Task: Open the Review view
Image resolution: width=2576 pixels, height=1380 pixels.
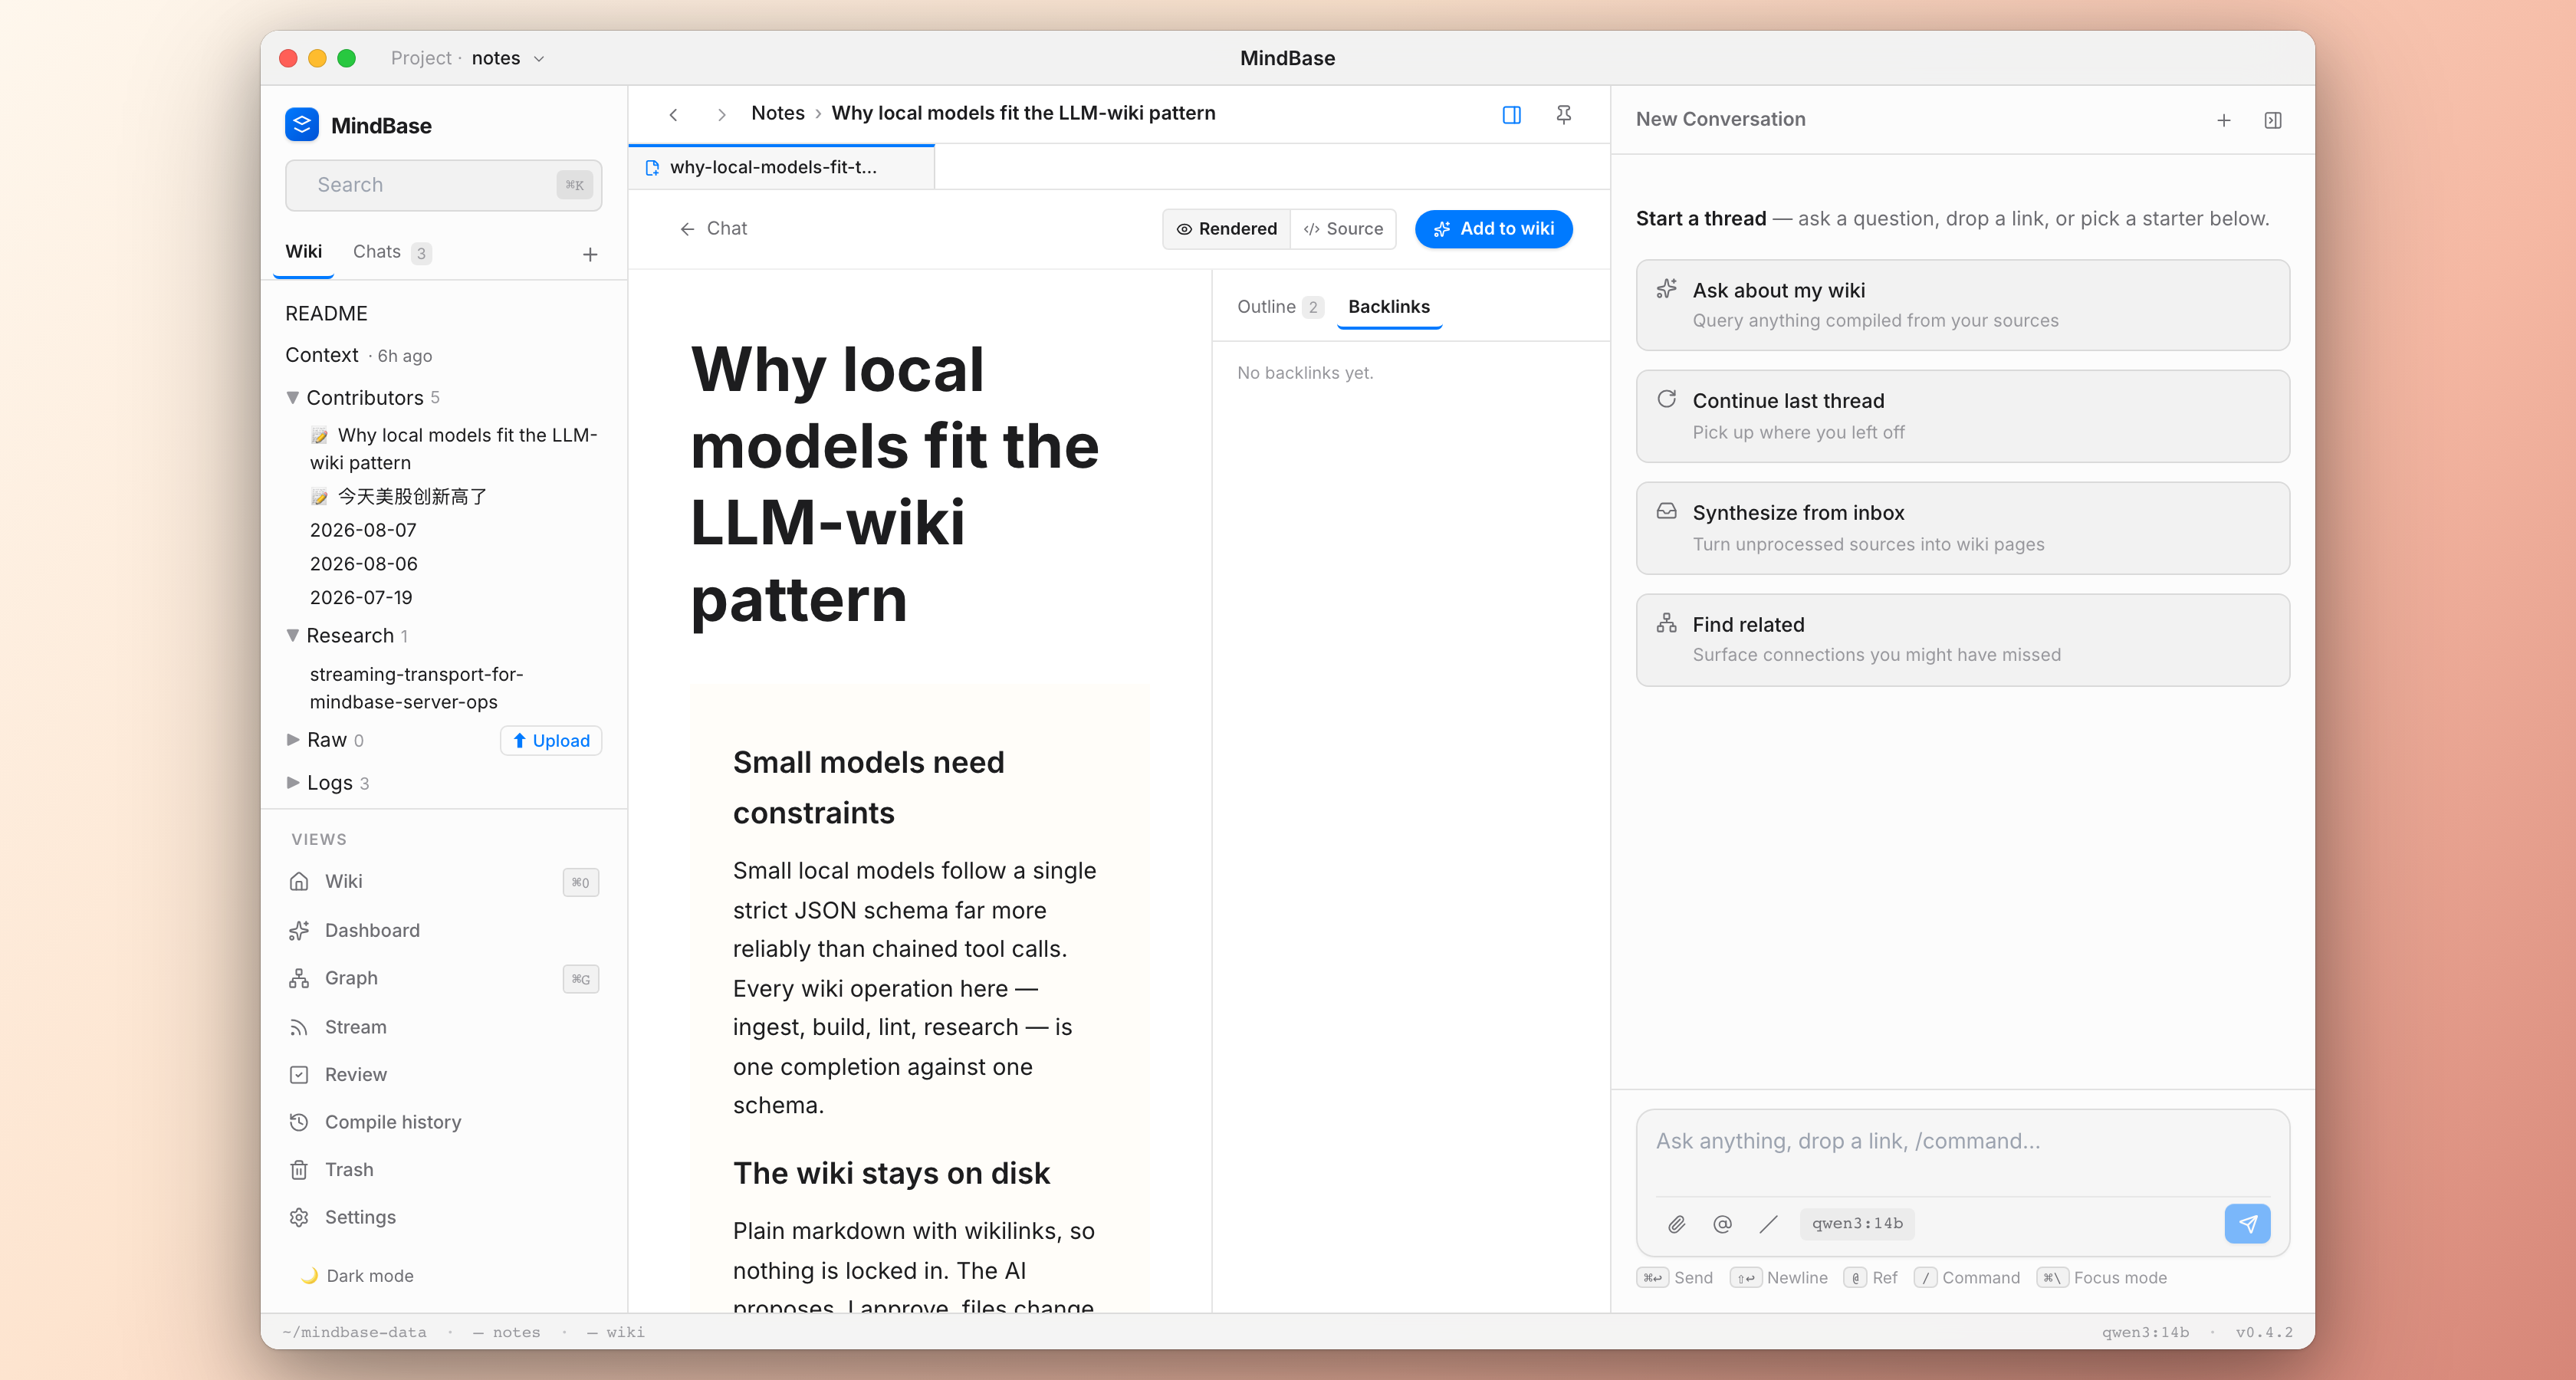Action: (444, 1075)
